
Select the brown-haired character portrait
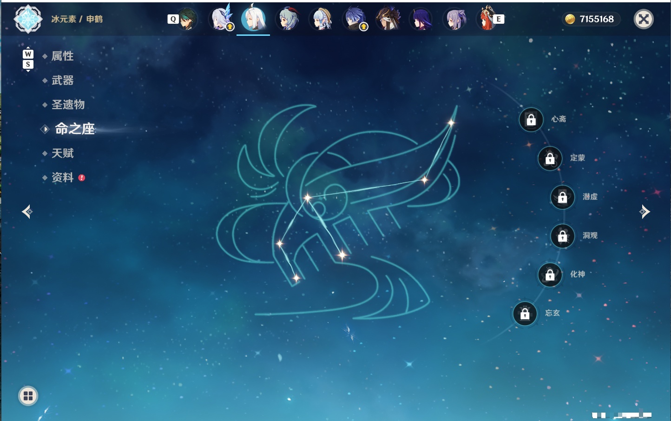[x=388, y=19]
